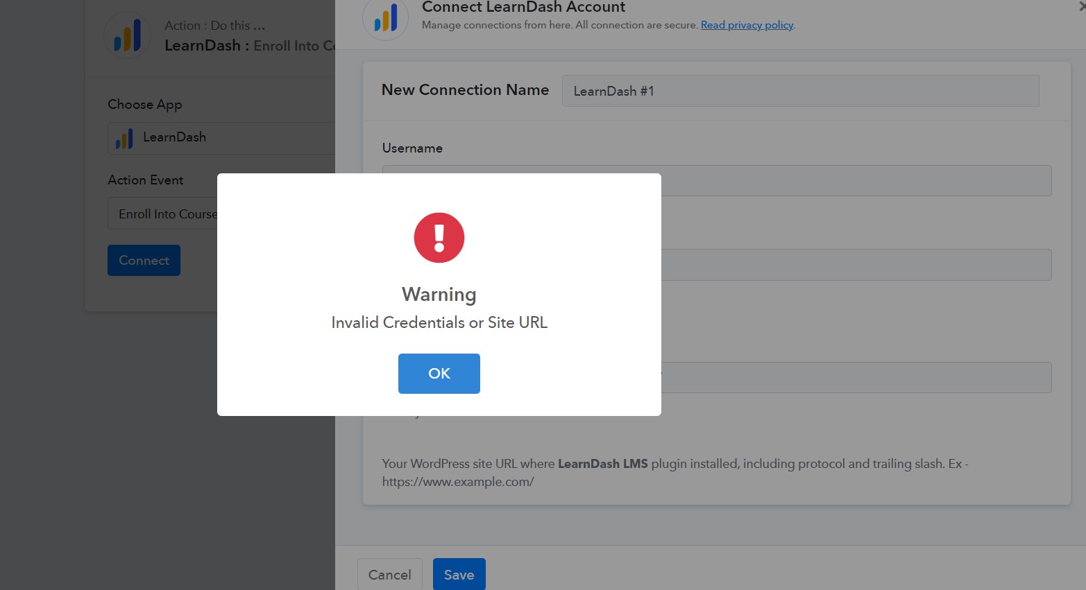The width and height of the screenshot is (1086, 590).
Task: Click the Save button
Action: pos(459,574)
